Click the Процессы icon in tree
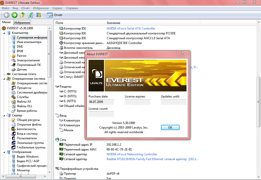 [14, 88]
